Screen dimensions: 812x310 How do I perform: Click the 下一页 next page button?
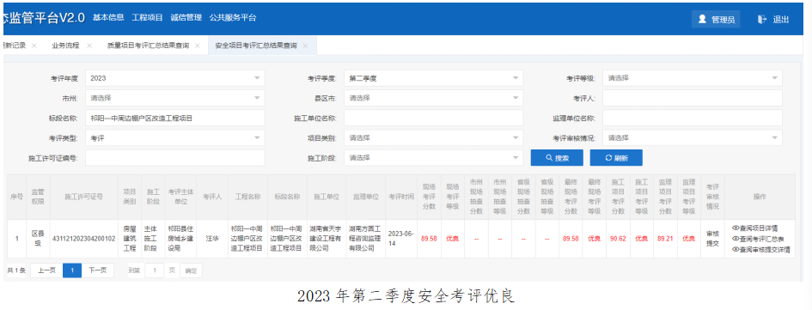pos(98,270)
